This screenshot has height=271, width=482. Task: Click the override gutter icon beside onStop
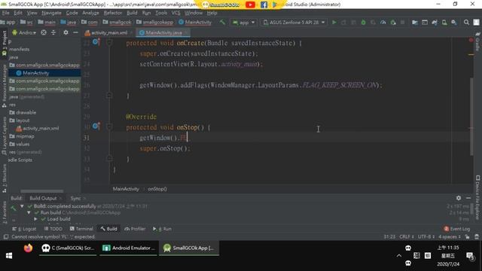[x=96, y=126]
